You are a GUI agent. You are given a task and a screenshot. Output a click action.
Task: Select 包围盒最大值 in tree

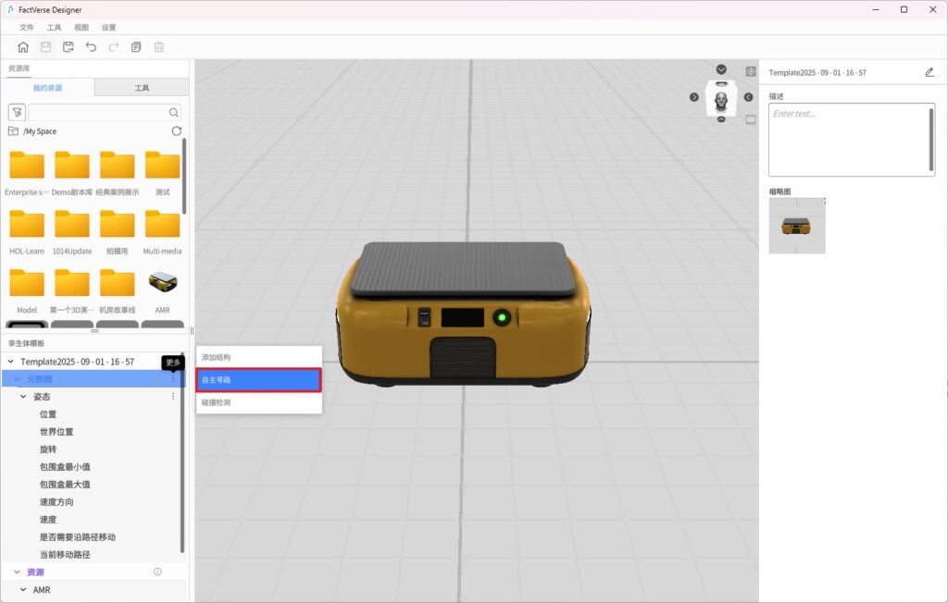click(x=65, y=484)
